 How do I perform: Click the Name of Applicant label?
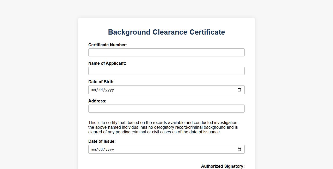coord(107,63)
